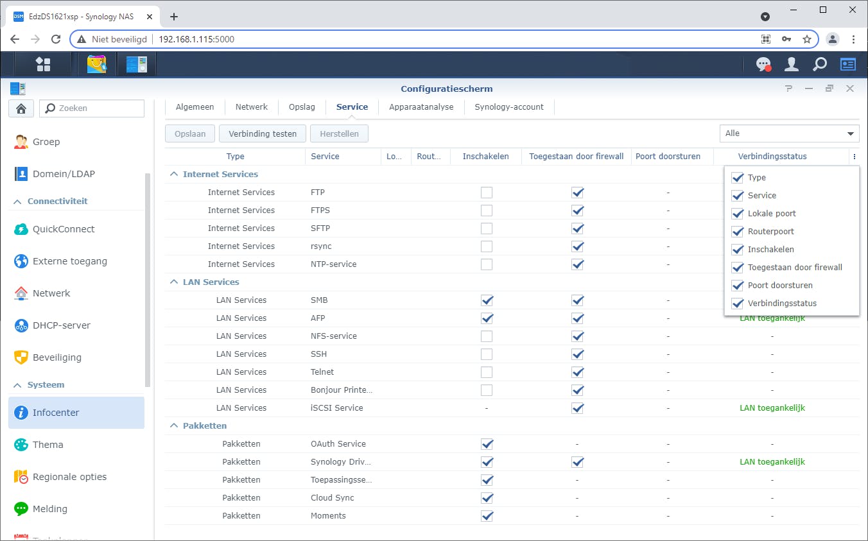
Task: Open QuickConnect in the sidebar
Action: tap(64, 229)
